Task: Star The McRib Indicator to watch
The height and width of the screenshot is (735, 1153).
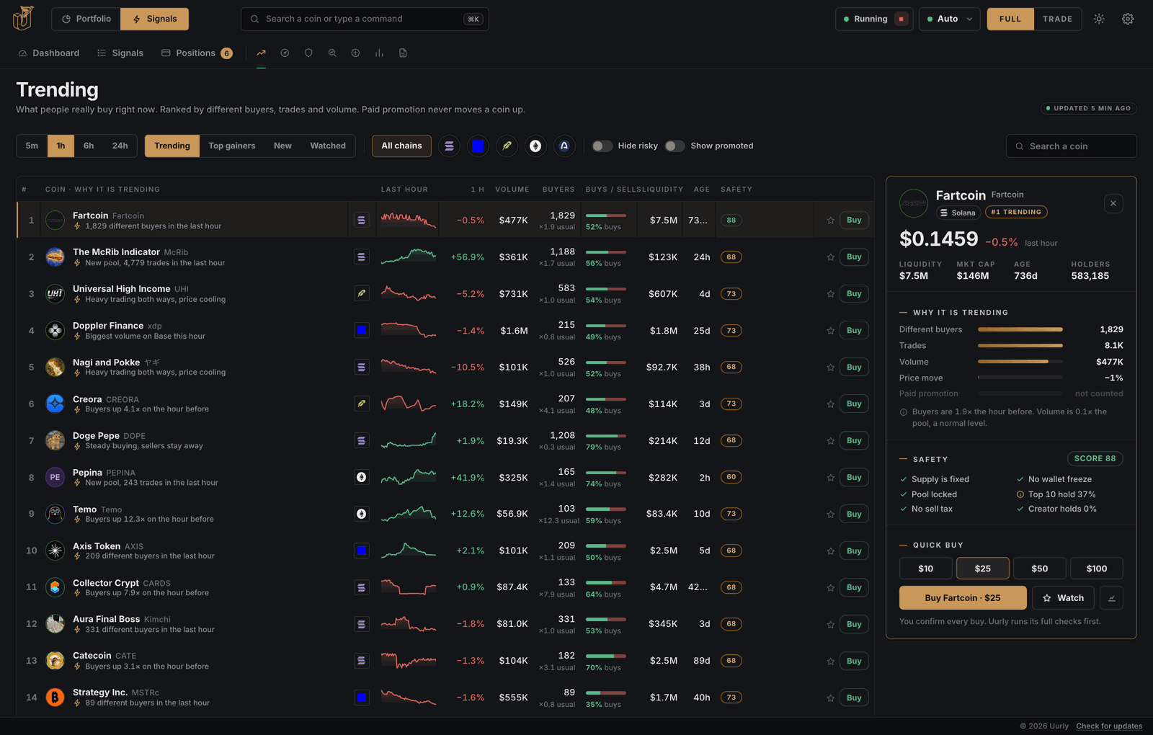Action: (x=830, y=257)
